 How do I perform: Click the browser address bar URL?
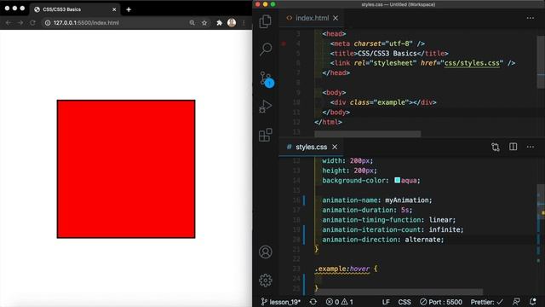(86, 23)
